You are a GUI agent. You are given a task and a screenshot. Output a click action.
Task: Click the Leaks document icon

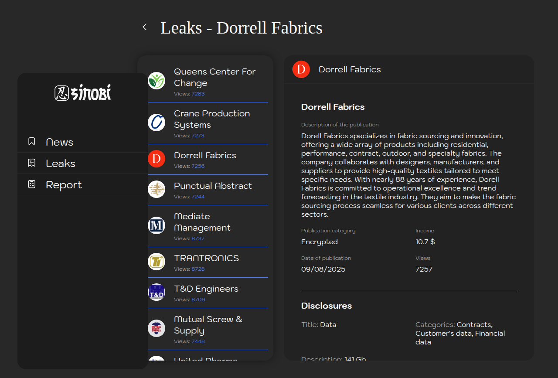pyautogui.click(x=31, y=163)
